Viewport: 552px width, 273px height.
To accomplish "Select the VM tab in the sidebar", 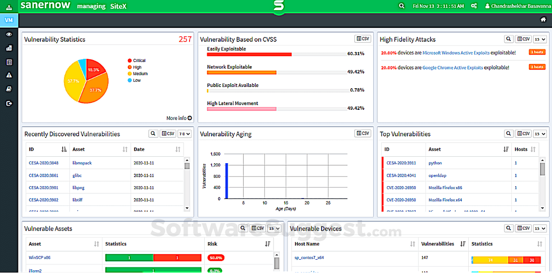I will 9,20.
